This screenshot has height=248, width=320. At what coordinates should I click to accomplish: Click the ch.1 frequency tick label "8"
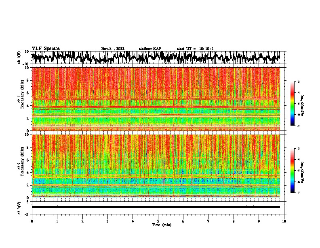[28, 80]
